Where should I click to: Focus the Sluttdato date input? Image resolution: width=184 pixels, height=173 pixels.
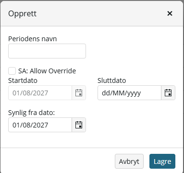tap(129, 93)
